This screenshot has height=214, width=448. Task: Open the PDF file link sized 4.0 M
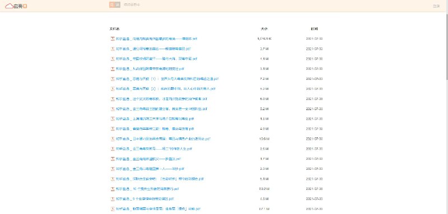155,129
